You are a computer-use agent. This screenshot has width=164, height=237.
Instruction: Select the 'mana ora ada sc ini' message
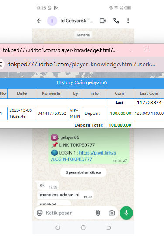[65, 195]
